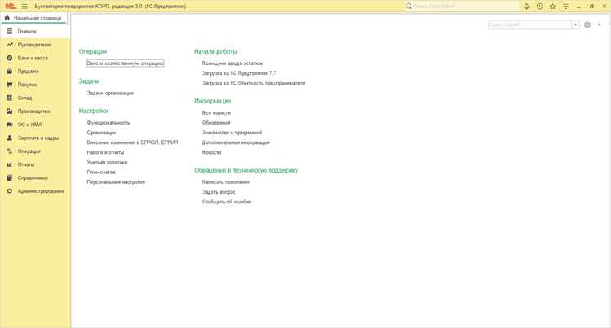Viewport: 611px width, 328px height.
Task: Open the notifications bell icon
Action: pyautogui.click(x=526, y=7)
